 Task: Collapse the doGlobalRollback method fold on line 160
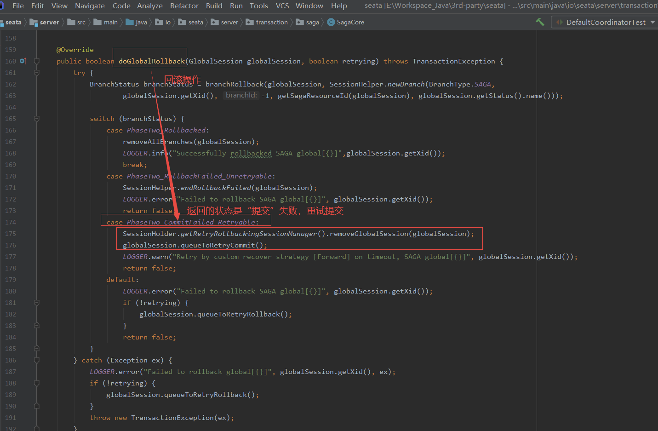pos(37,61)
